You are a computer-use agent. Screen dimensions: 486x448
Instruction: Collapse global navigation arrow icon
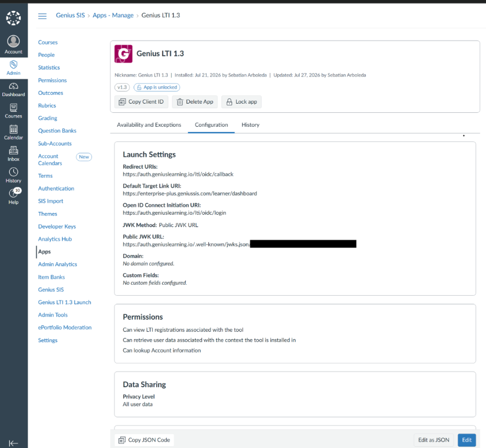click(x=13, y=443)
